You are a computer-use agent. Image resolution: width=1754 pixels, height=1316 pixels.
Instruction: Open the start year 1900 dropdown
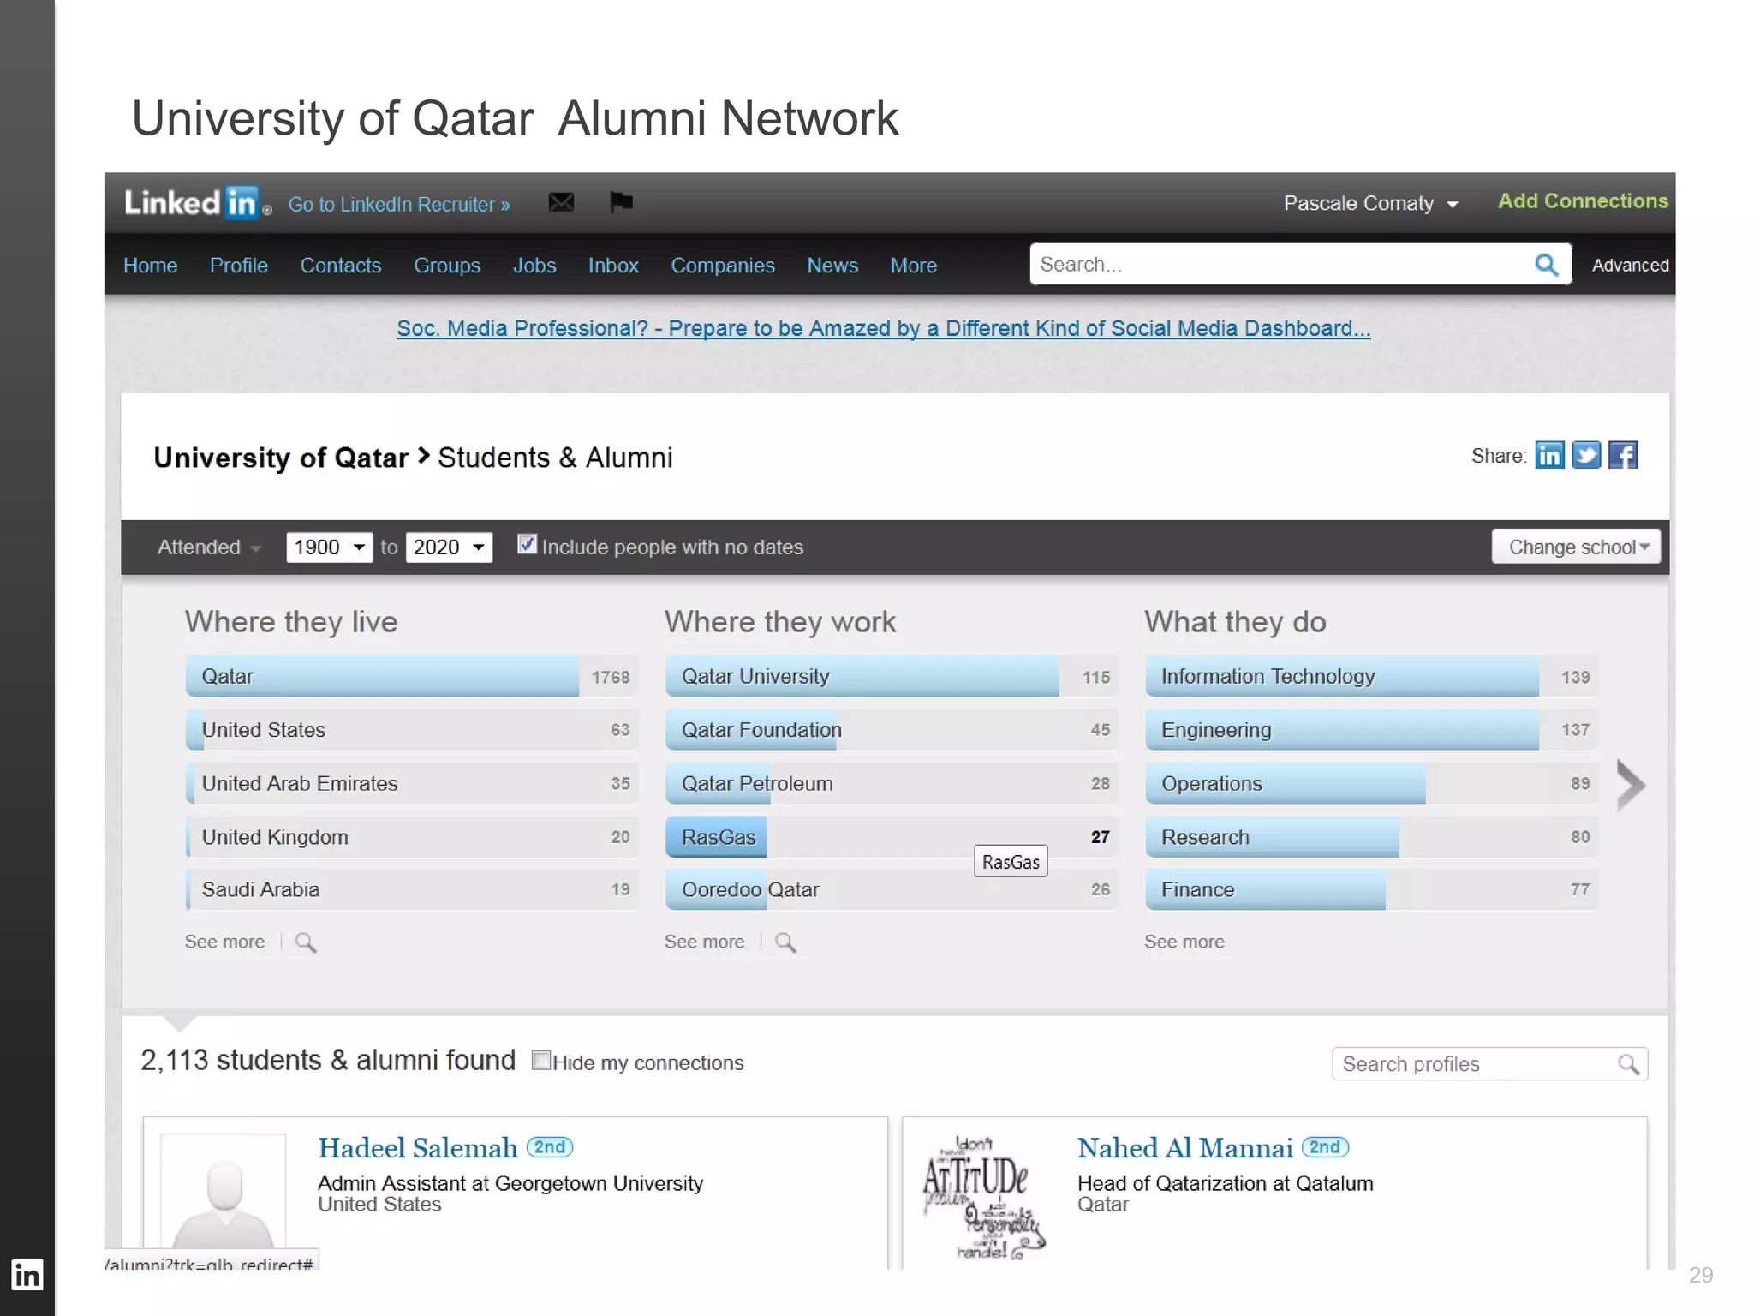click(330, 547)
